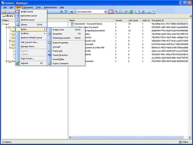193x145 pixels.
Task: Choose Vertical Layout in View menu
Action: point(31,20)
